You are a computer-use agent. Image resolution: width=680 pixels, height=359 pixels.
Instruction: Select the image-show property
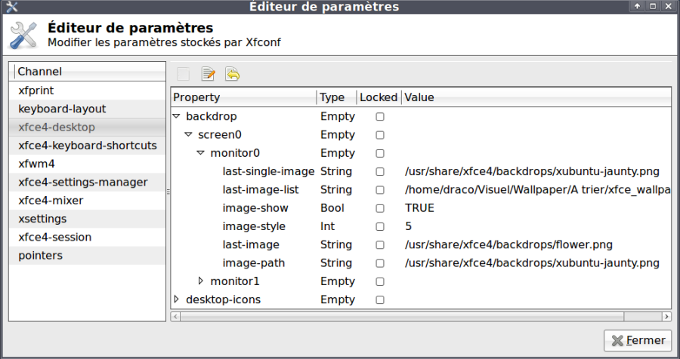pyautogui.click(x=255, y=208)
